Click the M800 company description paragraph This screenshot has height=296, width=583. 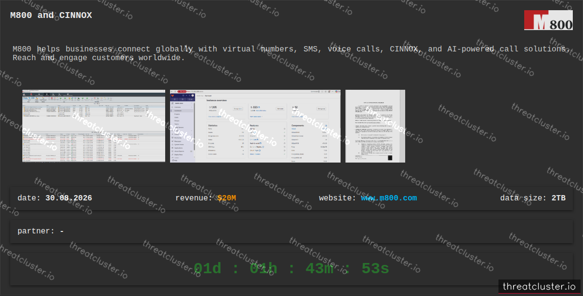coord(291,53)
